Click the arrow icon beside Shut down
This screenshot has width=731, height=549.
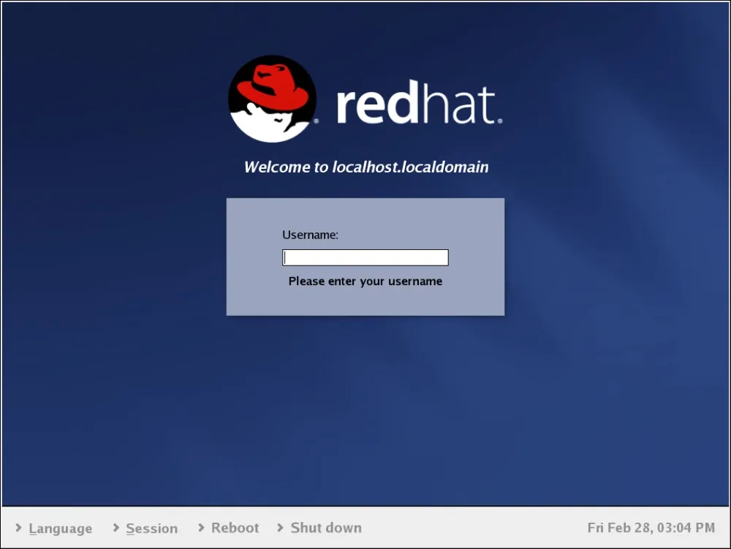click(281, 528)
